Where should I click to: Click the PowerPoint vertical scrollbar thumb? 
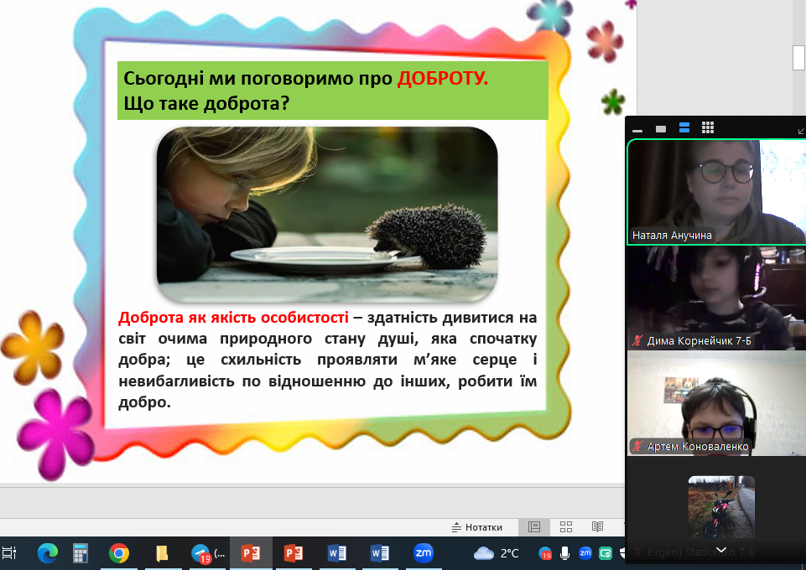click(x=798, y=58)
